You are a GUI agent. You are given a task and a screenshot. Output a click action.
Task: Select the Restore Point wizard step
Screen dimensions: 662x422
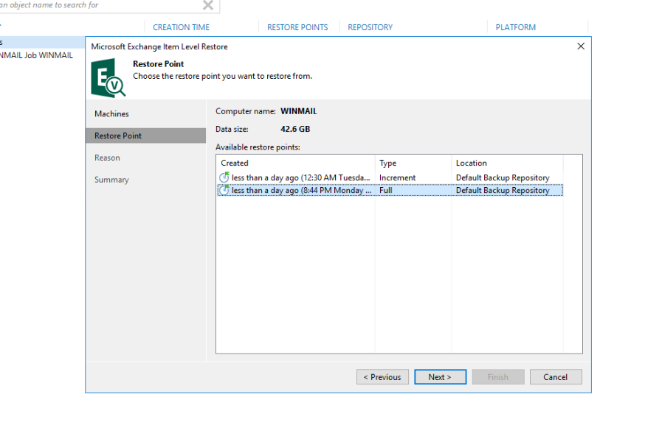tap(118, 136)
